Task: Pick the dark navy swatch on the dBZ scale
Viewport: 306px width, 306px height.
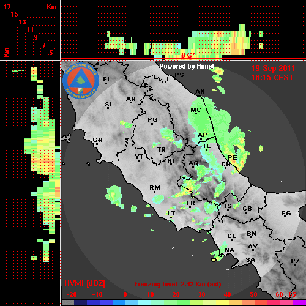Action: (80, 302)
